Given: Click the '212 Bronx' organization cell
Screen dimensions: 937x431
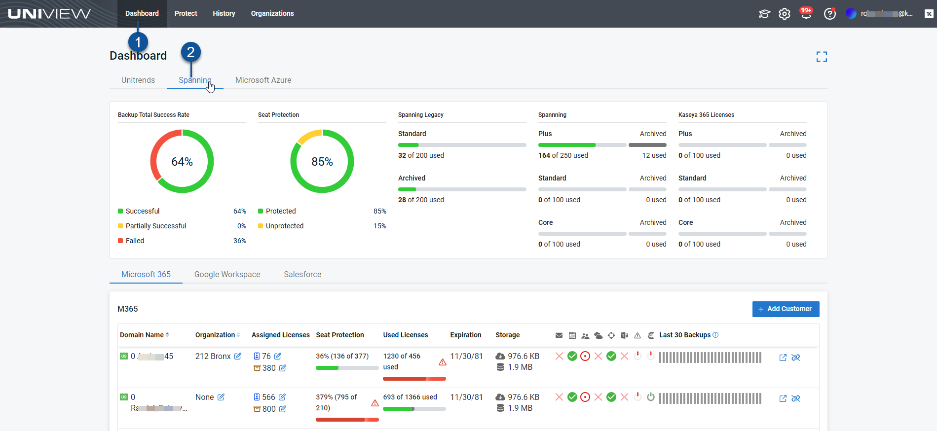Looking at the screenshot, I should [213, 356].
